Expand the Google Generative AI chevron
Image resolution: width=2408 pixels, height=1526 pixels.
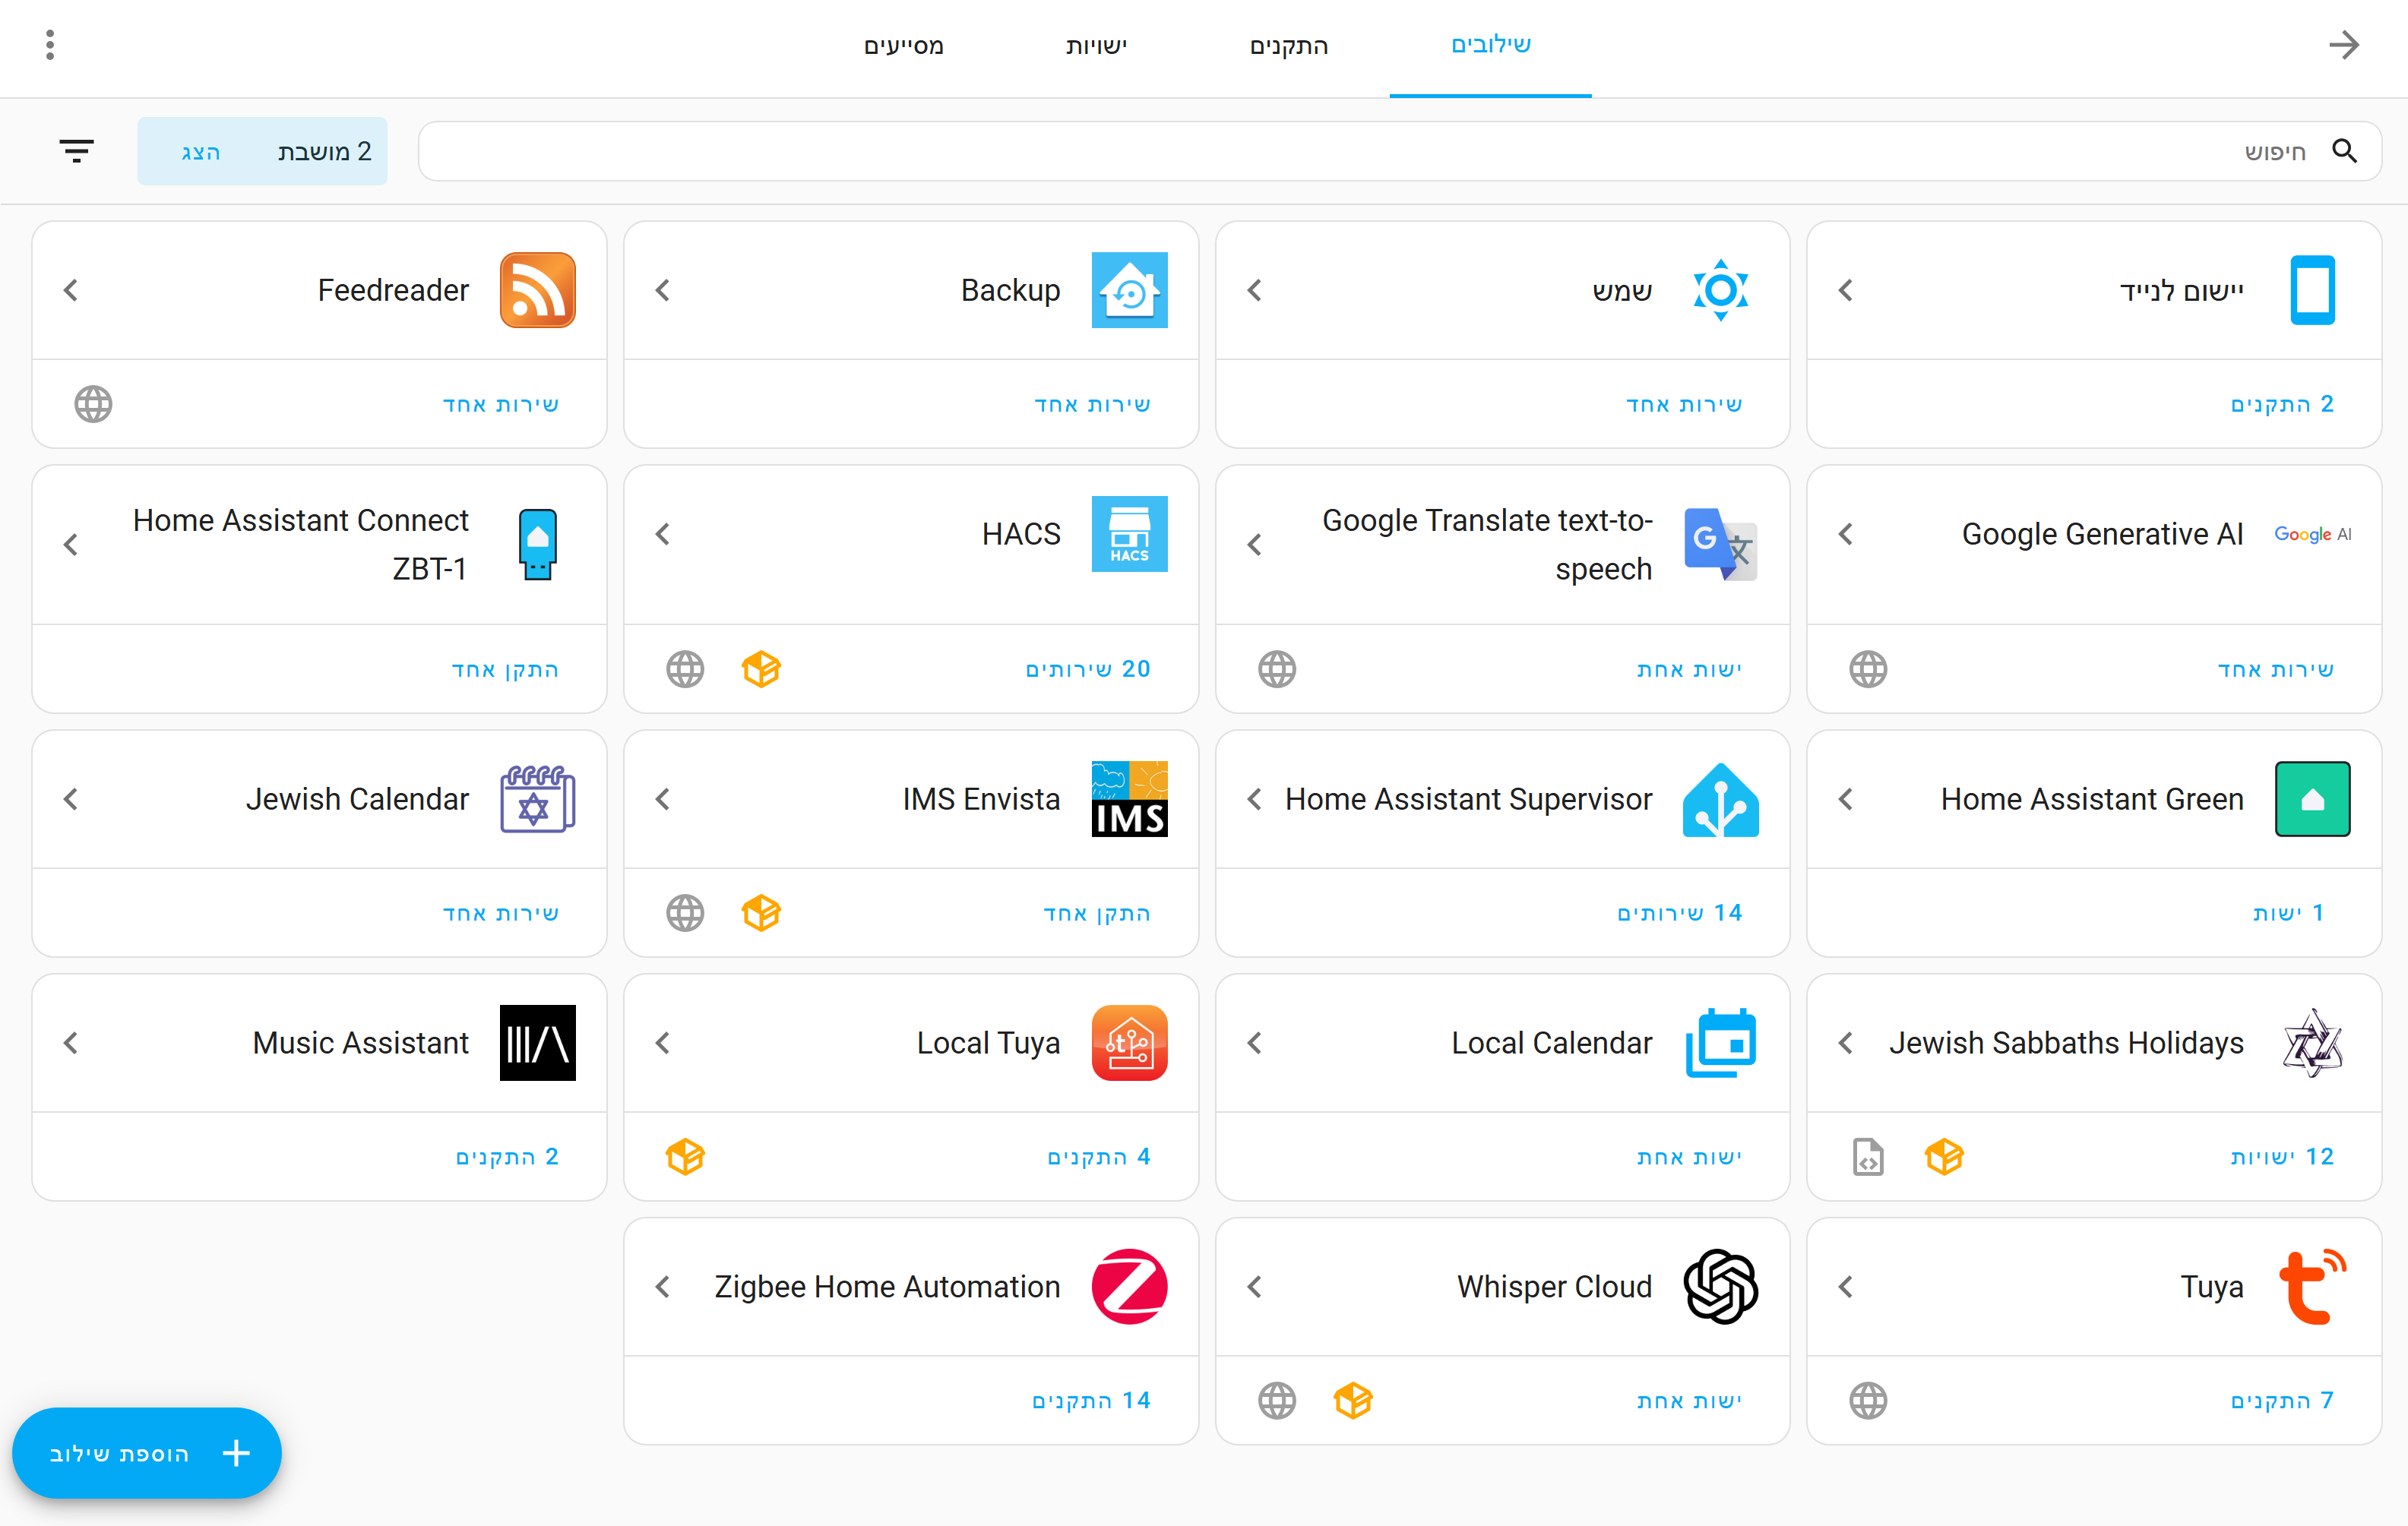(x=1845, y=534)
